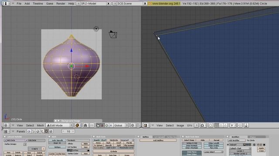Image resolution: width=279 pixels, height=156 pixels.
Task: Select the lamp object in the 3D viewport
Action: (96, 29)
